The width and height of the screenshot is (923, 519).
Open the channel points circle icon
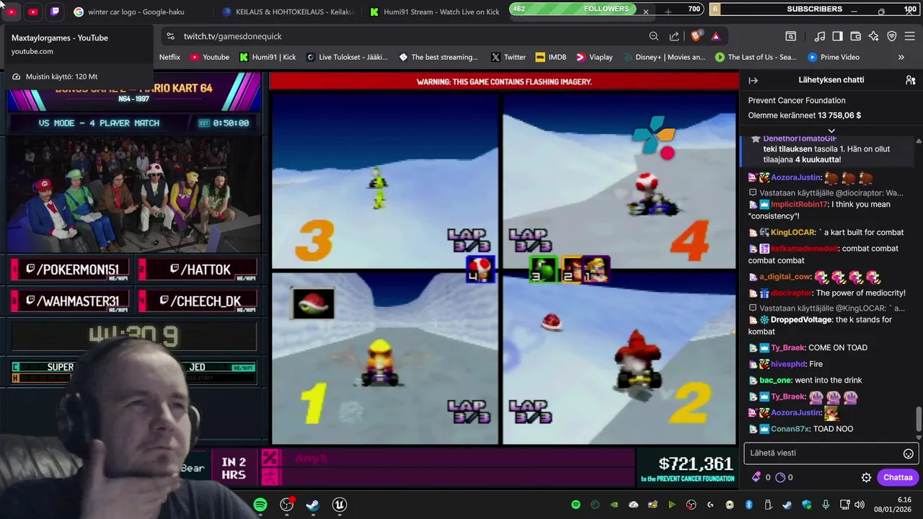point(780,477)
